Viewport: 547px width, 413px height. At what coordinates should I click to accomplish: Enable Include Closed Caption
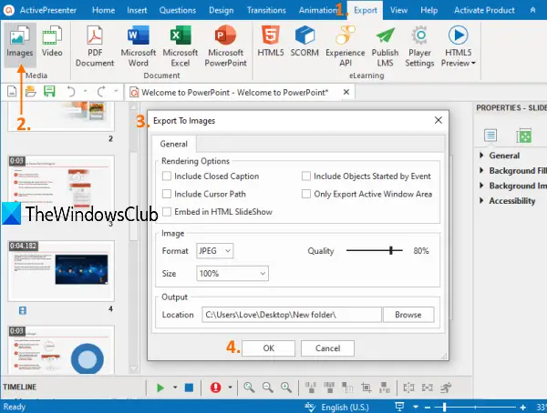click(167, 176)
